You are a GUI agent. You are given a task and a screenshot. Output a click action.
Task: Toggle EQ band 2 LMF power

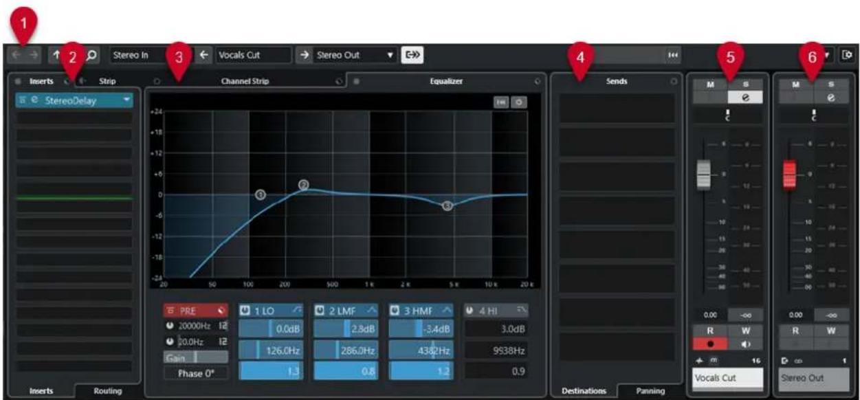320,311
